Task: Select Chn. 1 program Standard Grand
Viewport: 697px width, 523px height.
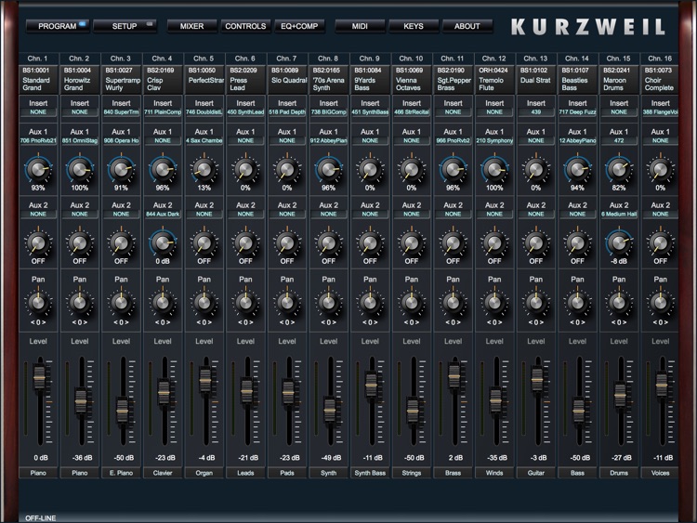Action: click(x=38, y=80)
